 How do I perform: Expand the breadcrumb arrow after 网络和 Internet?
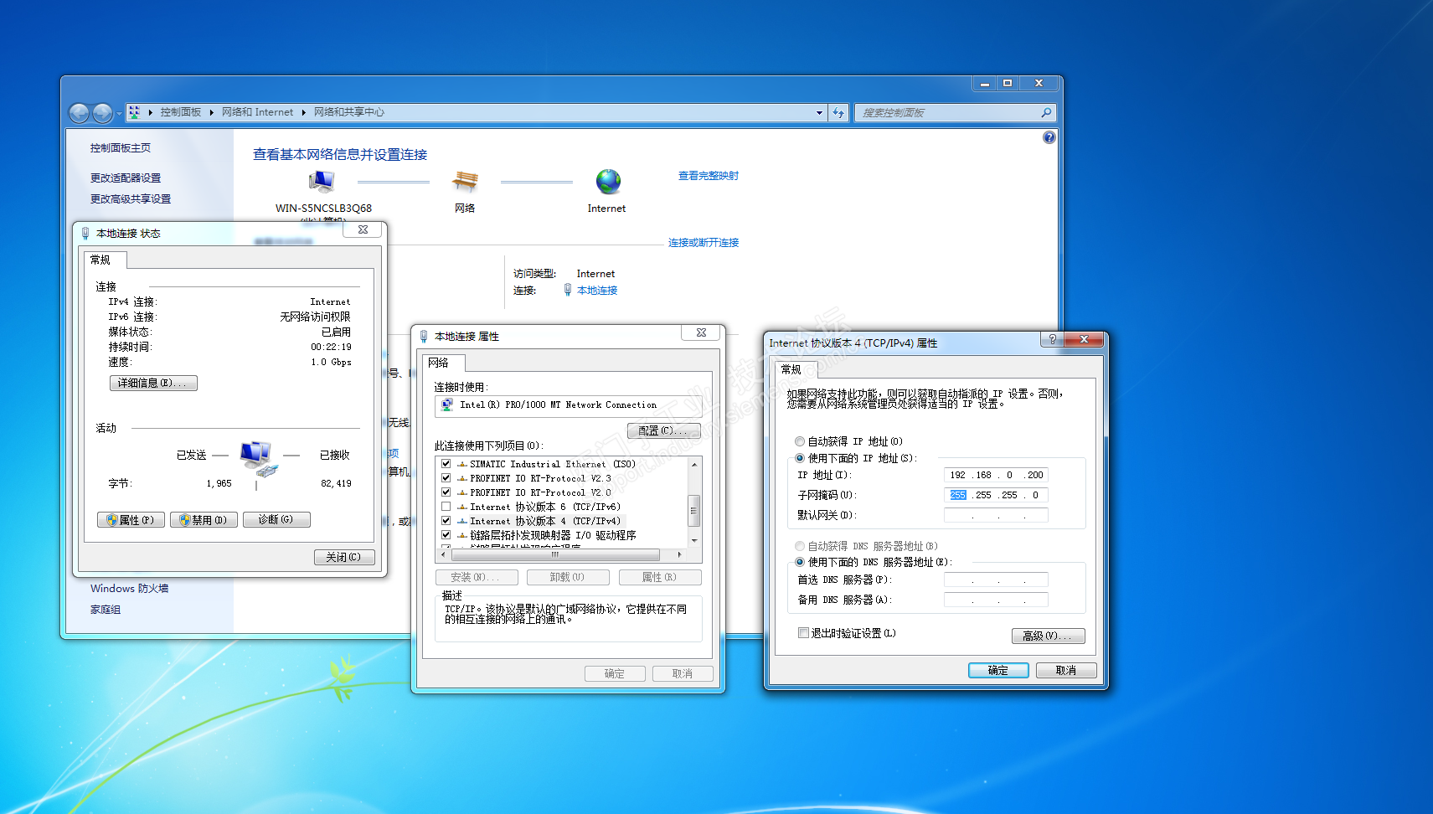coord(304,112)
